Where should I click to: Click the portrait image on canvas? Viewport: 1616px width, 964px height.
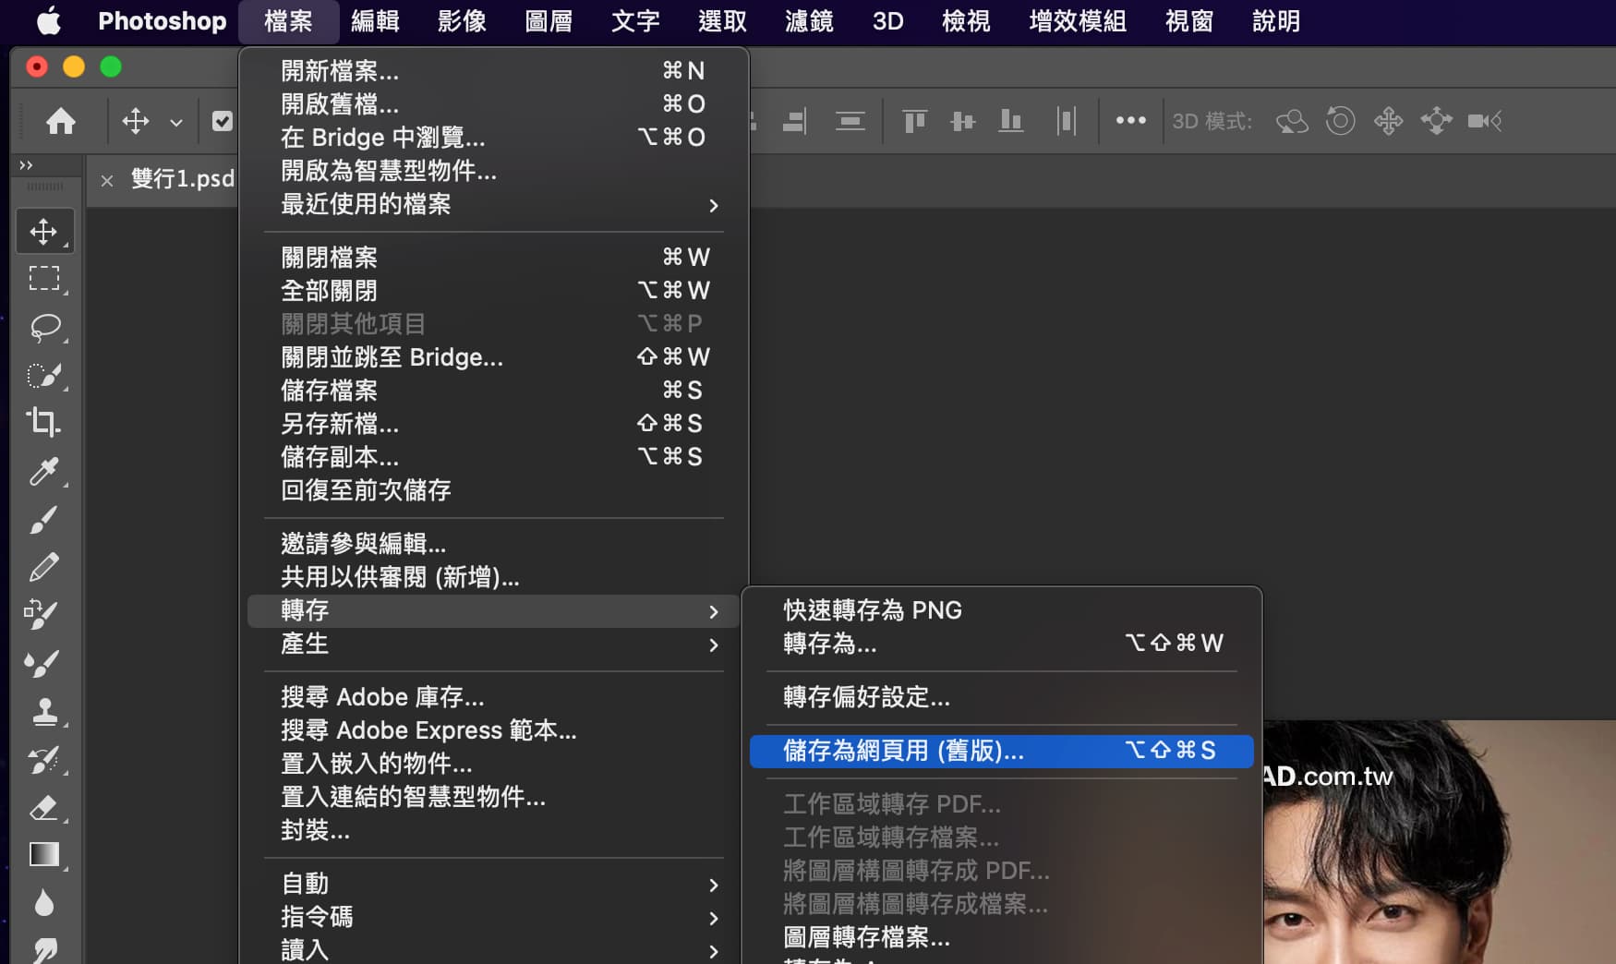pyautogui.click(x=1439, y=842)
